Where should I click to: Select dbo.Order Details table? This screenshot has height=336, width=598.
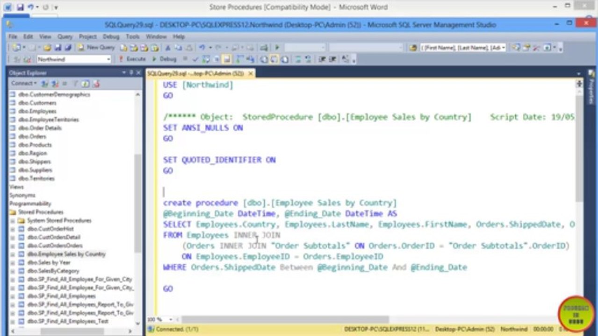click(x=40, y=128)
